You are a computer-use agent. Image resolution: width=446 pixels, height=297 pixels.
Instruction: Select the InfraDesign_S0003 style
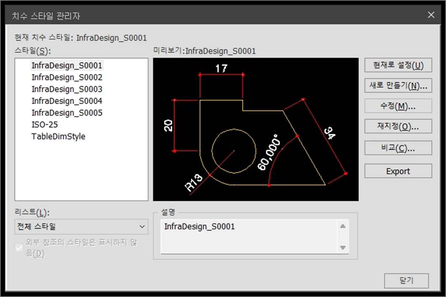tap(67, 89)
